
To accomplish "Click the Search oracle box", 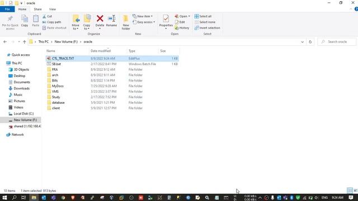I will [337, 42].
